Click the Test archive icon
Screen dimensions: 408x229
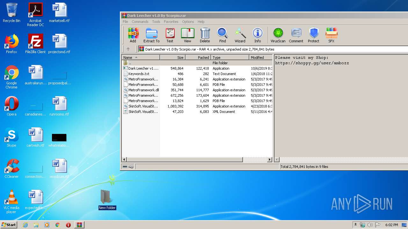click(x=170, y=35)
